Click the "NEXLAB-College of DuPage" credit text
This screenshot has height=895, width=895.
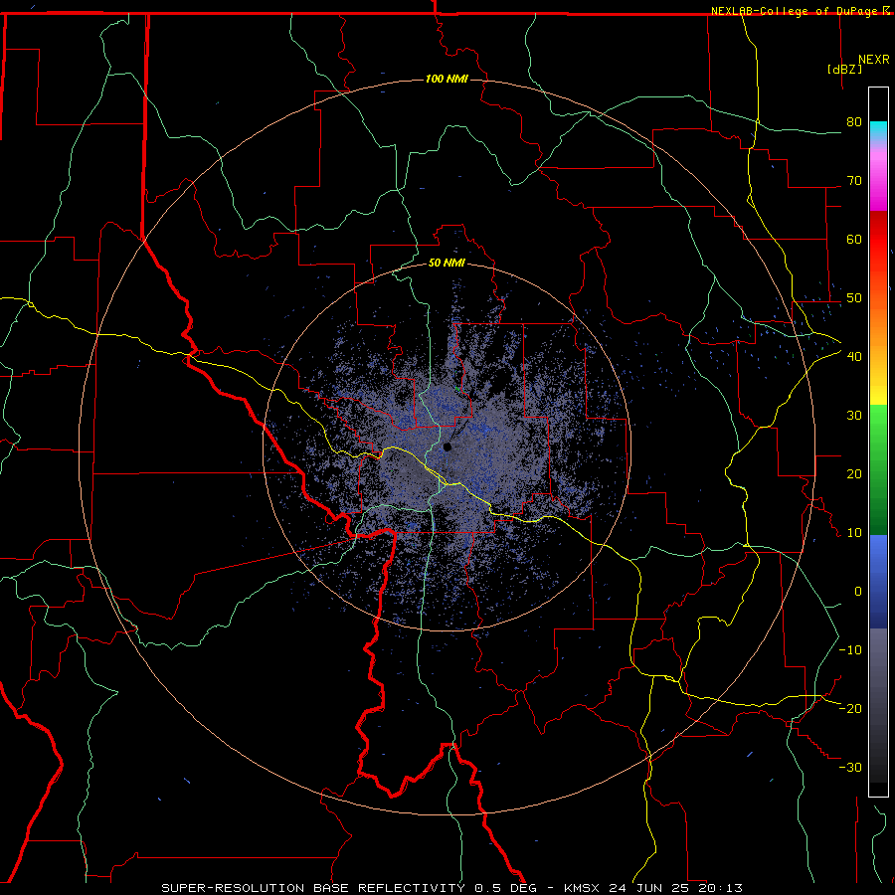(794, 11)
